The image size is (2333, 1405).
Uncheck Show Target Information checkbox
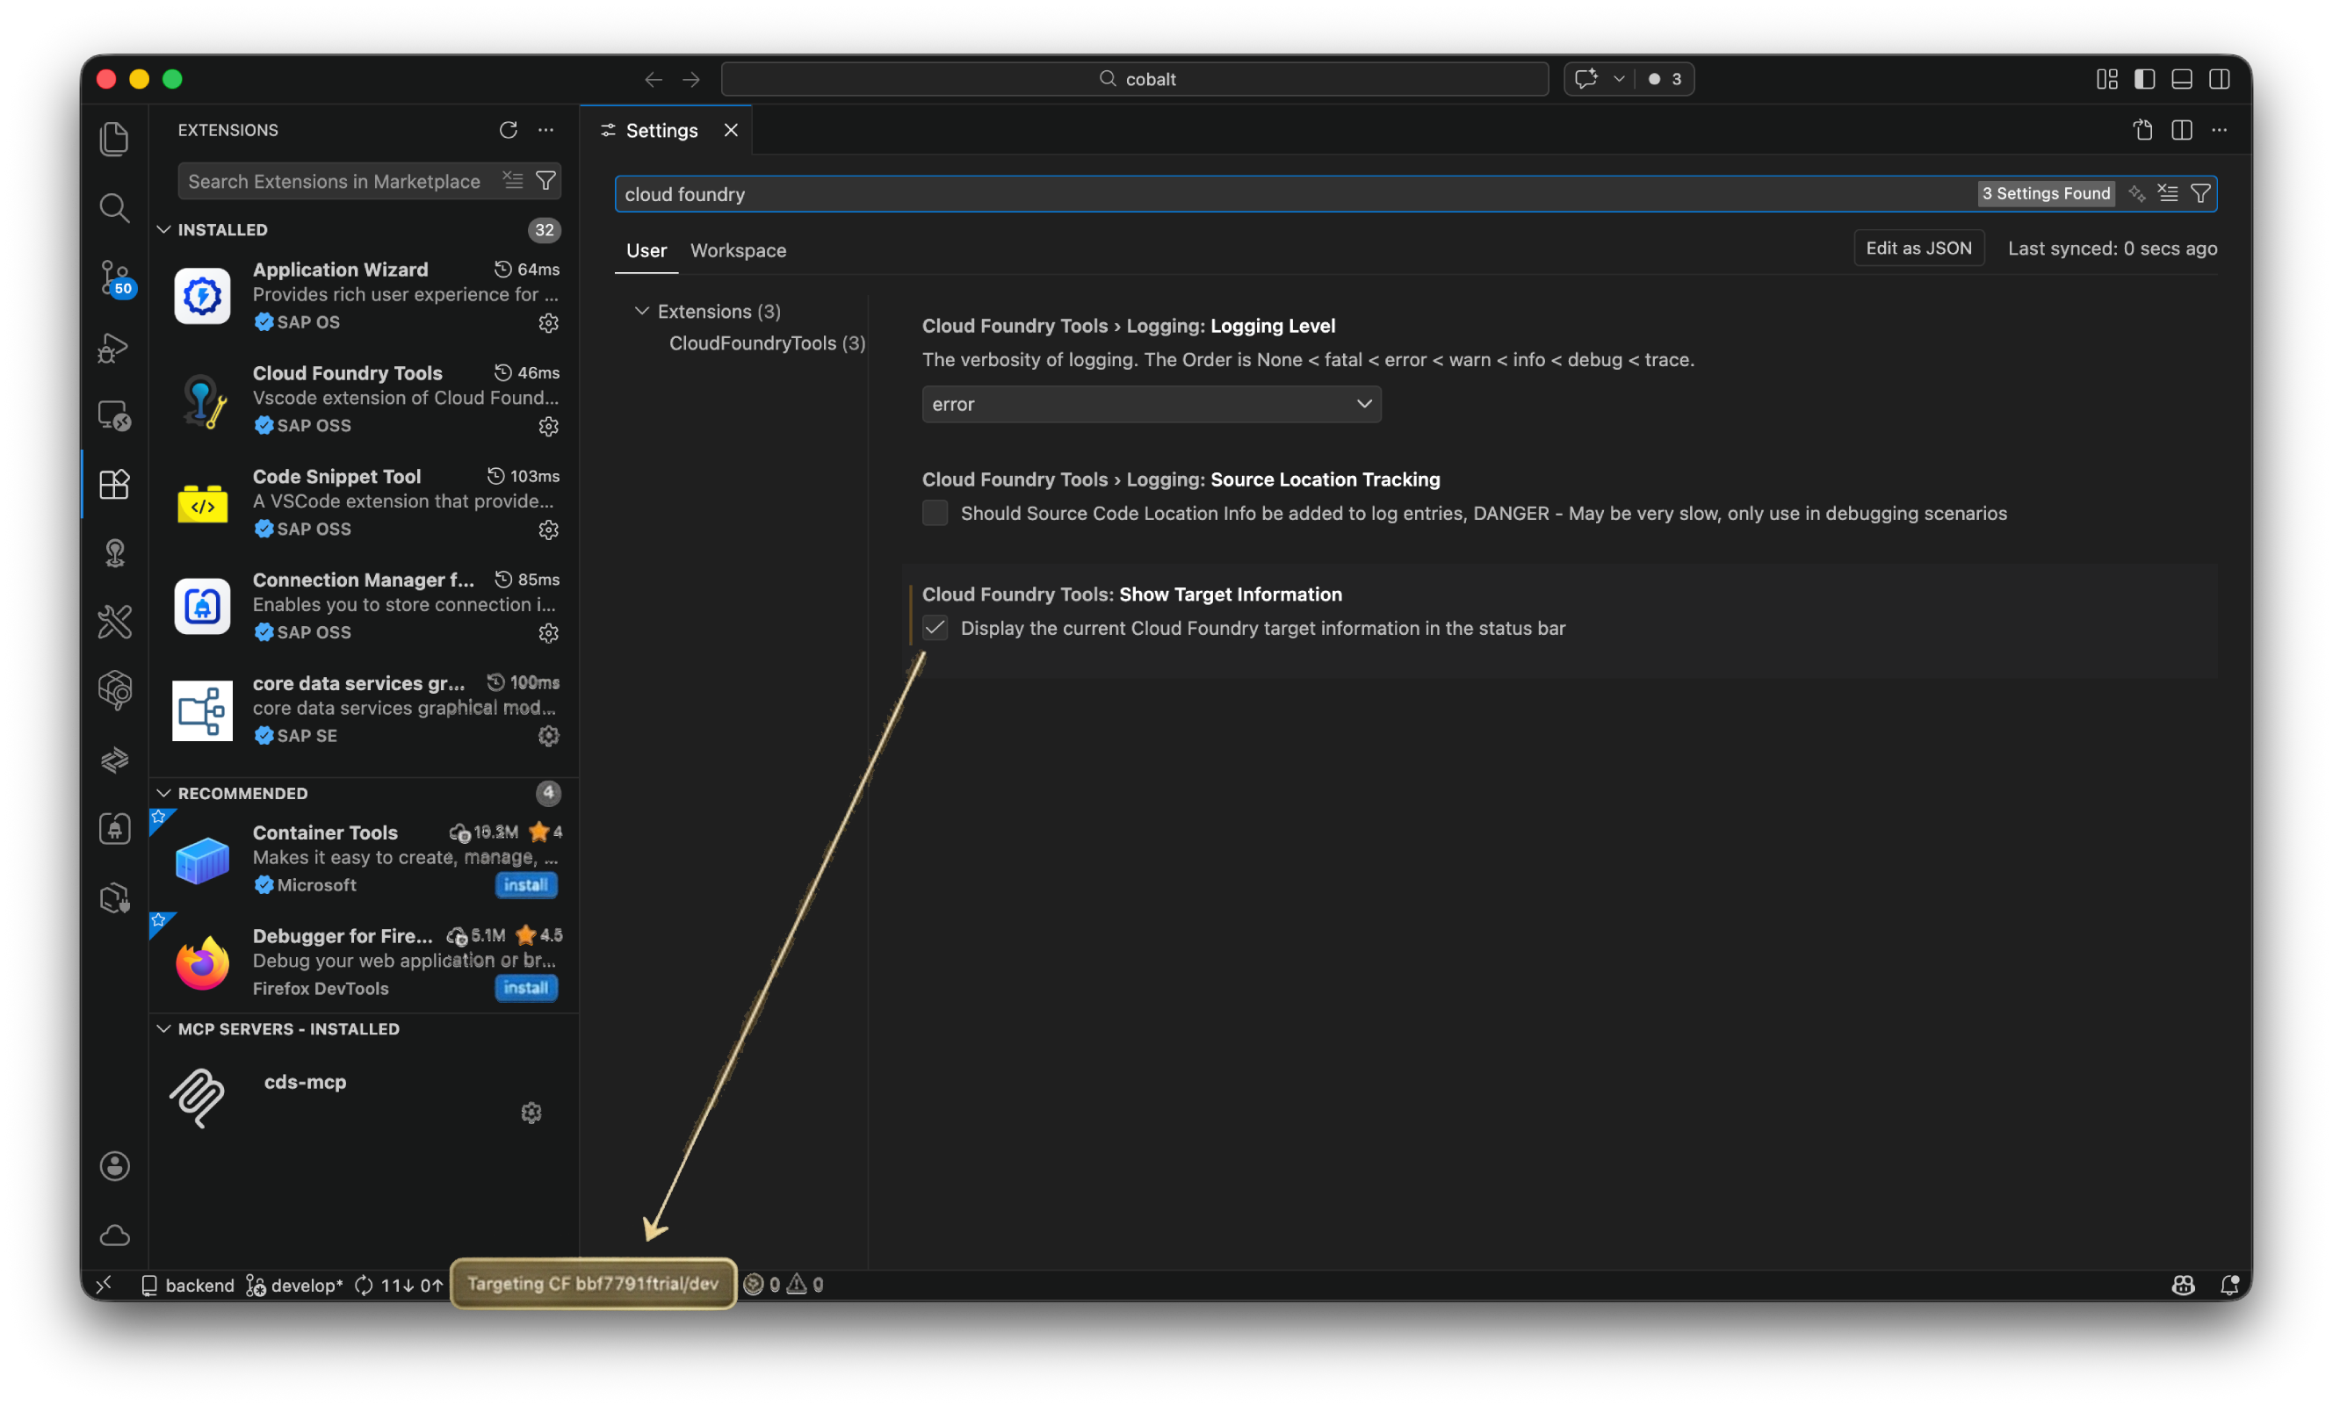tap(935, 628)
